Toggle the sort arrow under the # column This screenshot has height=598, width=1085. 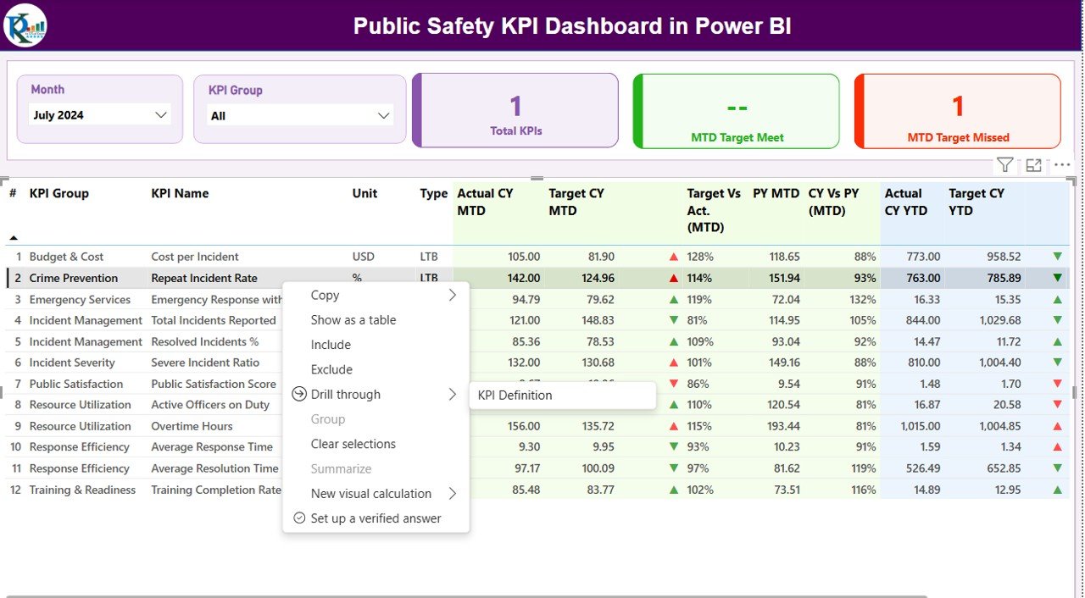coord(12,238)
